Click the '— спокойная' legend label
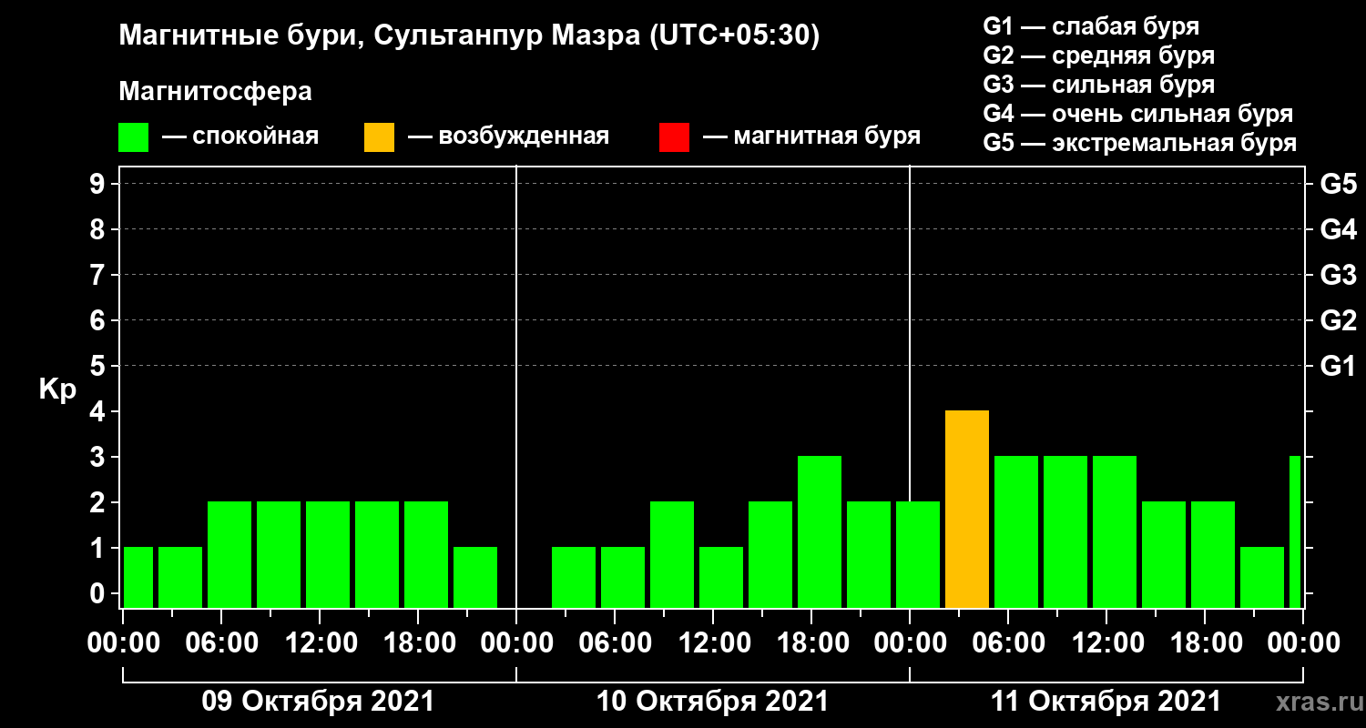This screenshot has height=728, width=1366. coord(240,137)
